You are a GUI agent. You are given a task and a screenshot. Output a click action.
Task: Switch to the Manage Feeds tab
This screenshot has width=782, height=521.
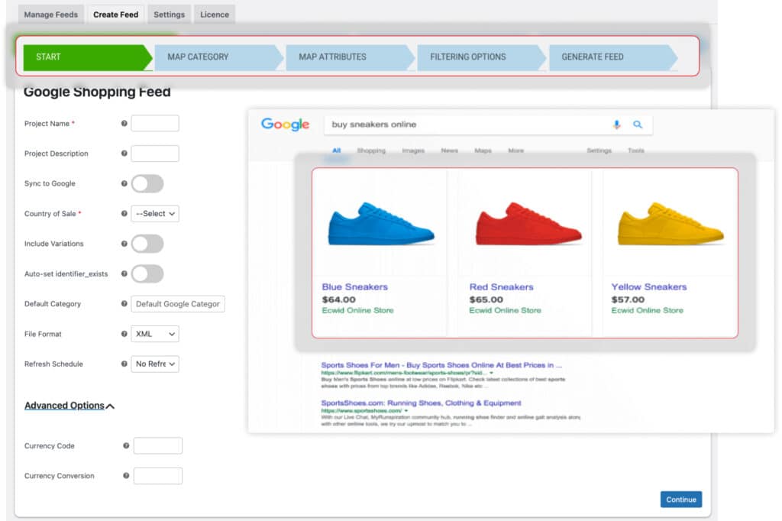pyautogui.click(x=50, y=14)
